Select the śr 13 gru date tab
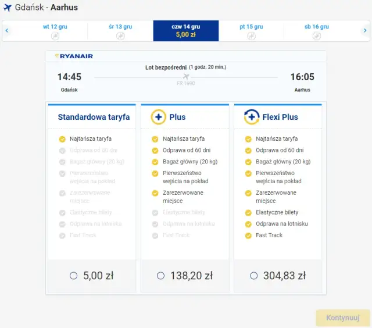 (x=120, y=31)
